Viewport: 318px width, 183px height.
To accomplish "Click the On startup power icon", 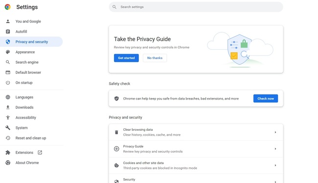I will click(8, 82).
